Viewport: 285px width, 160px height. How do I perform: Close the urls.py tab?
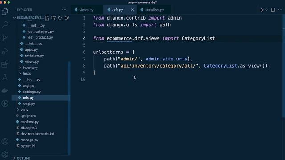pyautogui.click(x=132, y=10)
